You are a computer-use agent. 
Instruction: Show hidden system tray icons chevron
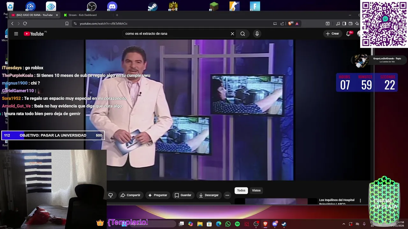(x=344, y=224)
